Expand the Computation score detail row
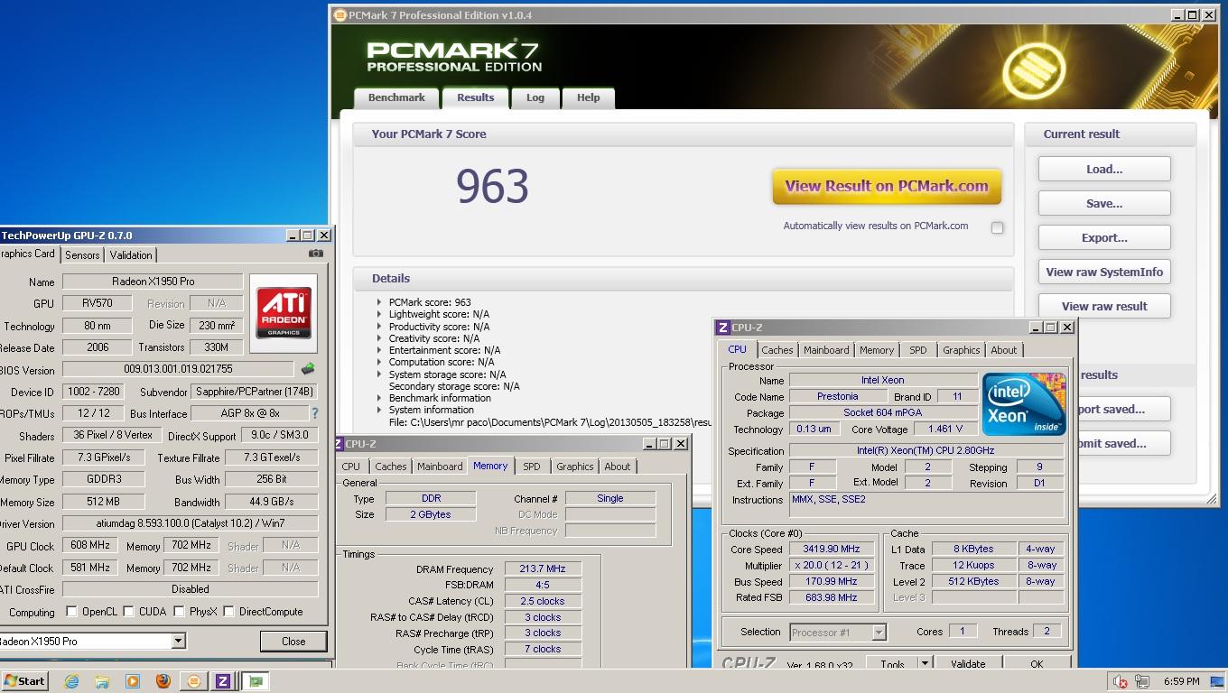The width and height of the screenshot is (1228, 693). (x=379, y=362)
